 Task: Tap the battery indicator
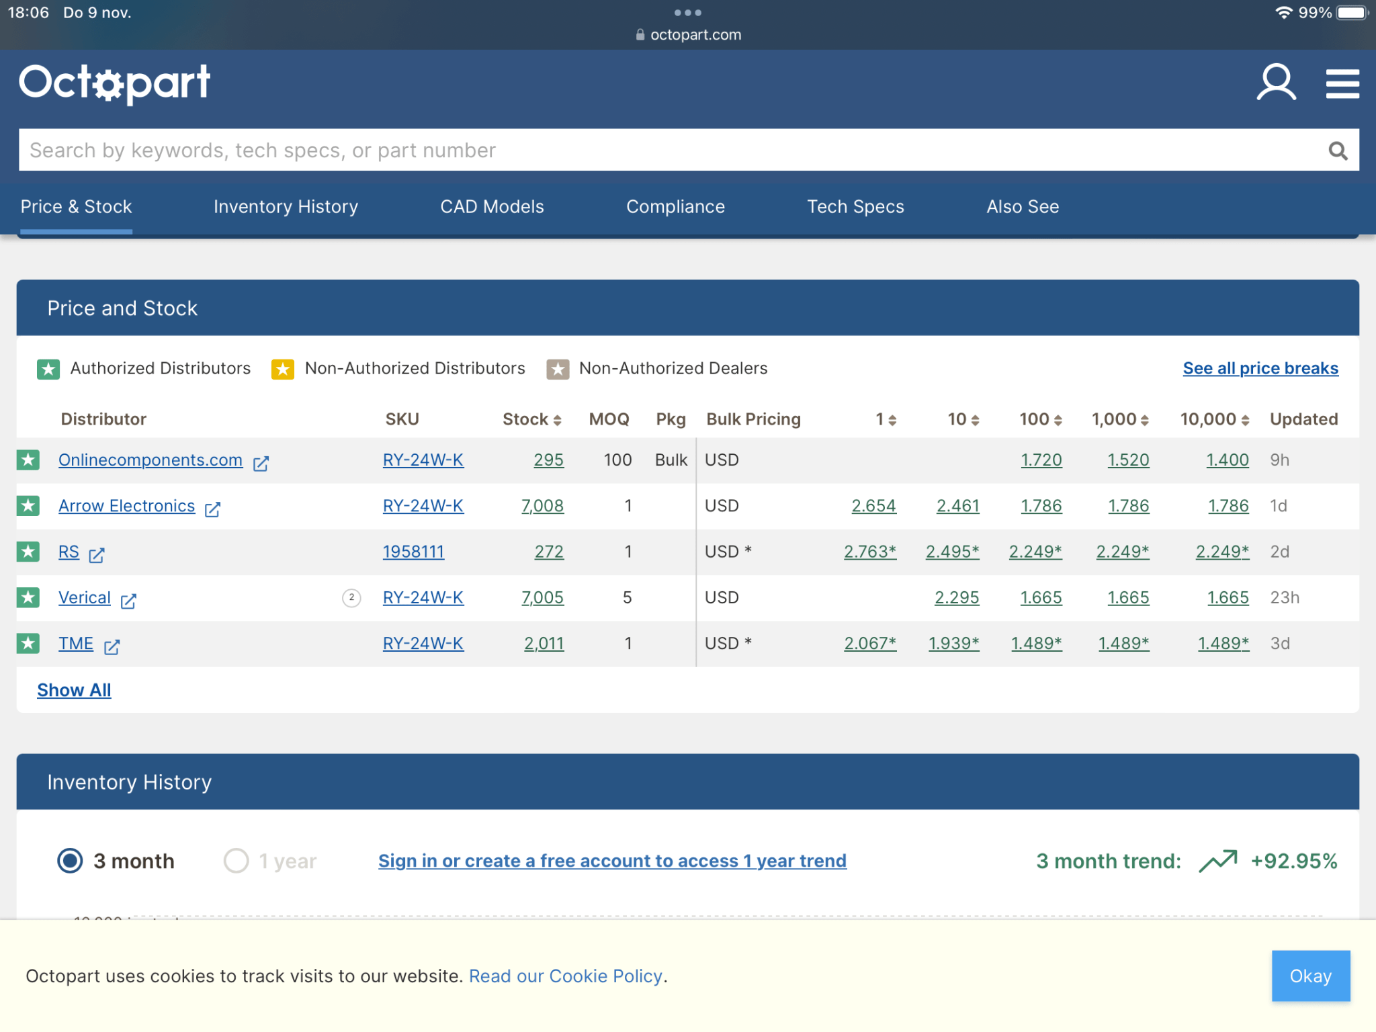point(1352,13)
